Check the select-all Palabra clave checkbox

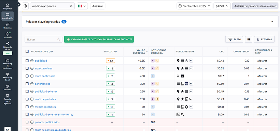[x=27, y=51]
